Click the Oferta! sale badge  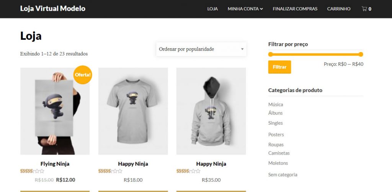(x=83, y=75)
